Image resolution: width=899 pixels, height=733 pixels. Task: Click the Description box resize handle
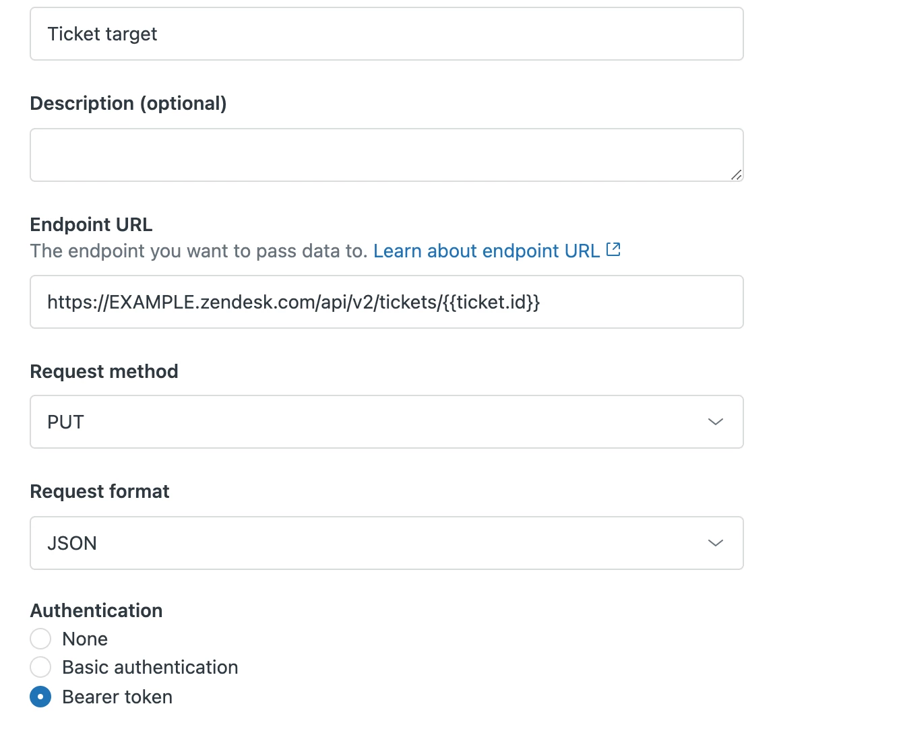pos(736,174)
